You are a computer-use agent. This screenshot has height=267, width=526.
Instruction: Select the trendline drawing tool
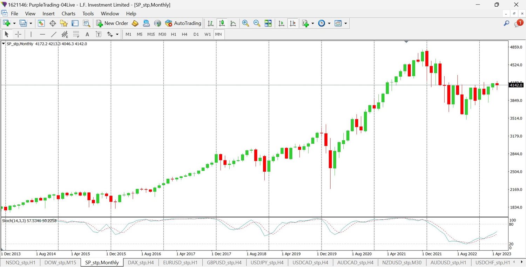pyautogui.click(x=54, y=34)
